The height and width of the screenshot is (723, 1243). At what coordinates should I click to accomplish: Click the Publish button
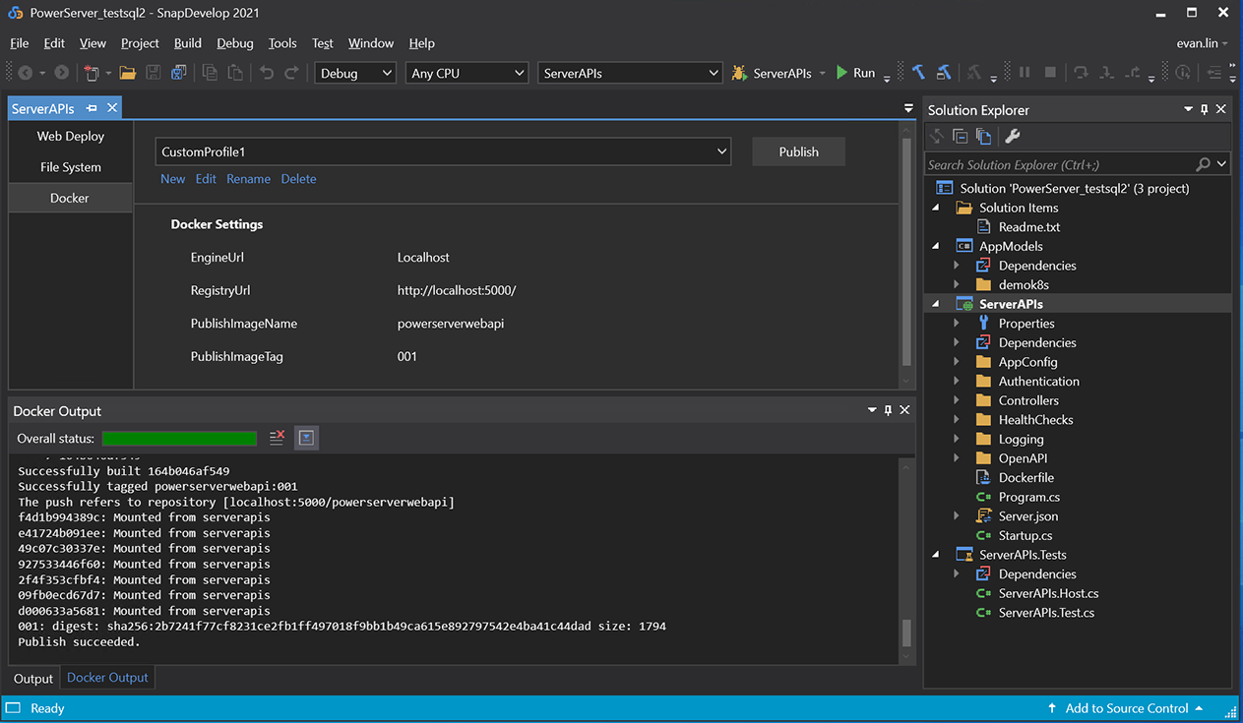798,151
